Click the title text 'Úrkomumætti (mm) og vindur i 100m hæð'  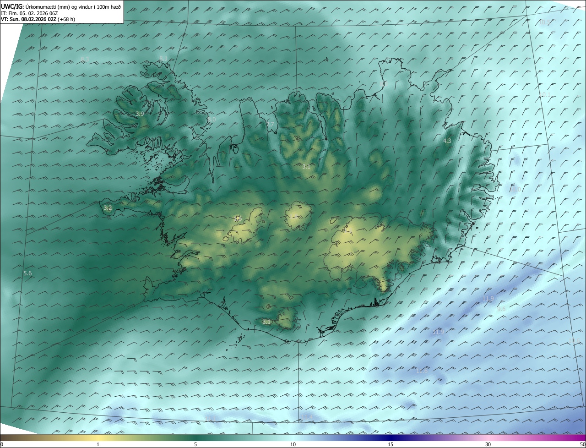click(73, 6)
